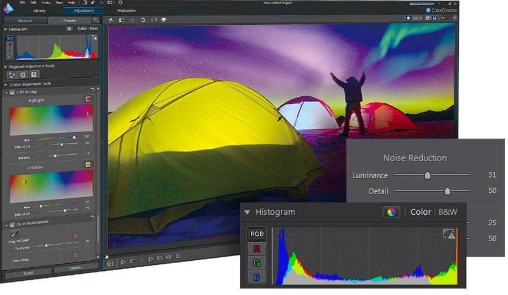Viewport: 508px width, 295px height.
Task: Collapse the Histogram panel in enlarged popup
Action: coord(247,212)
